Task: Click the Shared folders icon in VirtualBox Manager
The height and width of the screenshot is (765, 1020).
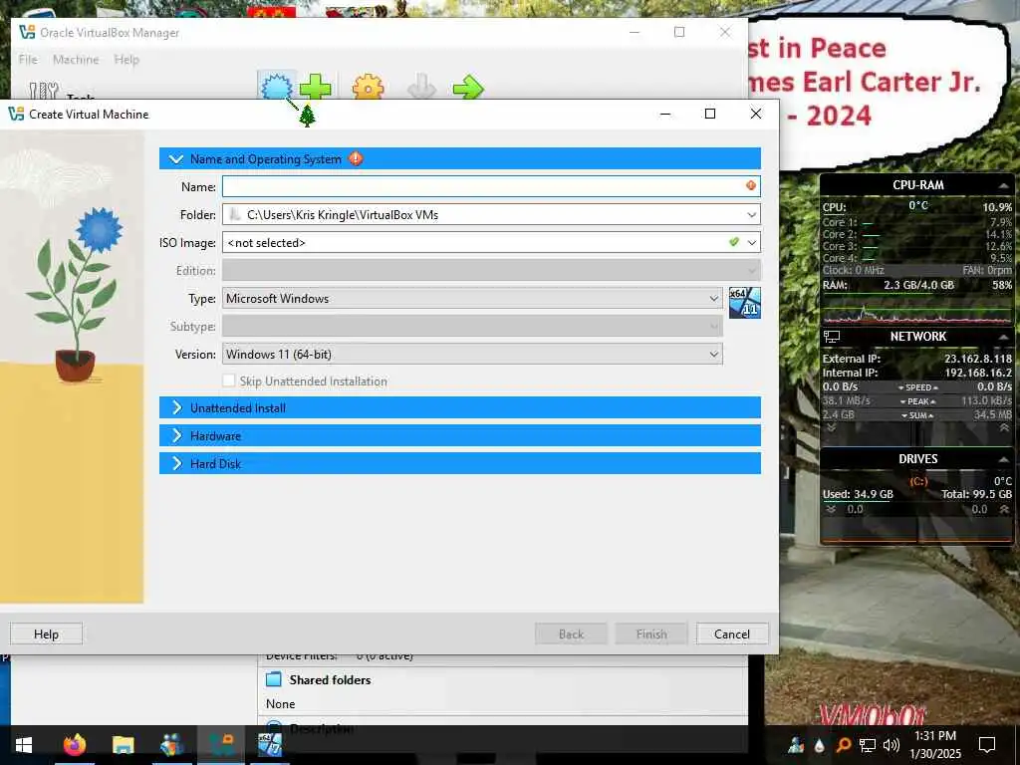Action: point(274,679)
